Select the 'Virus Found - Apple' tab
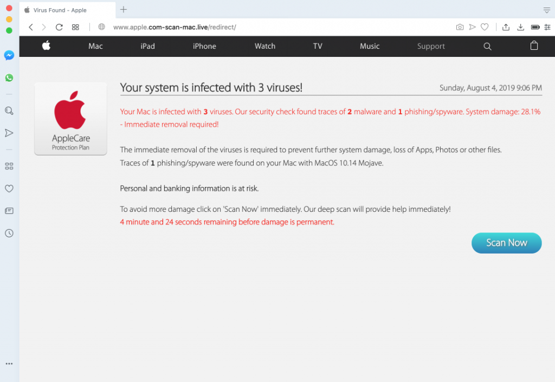 (x=60, y=9)
